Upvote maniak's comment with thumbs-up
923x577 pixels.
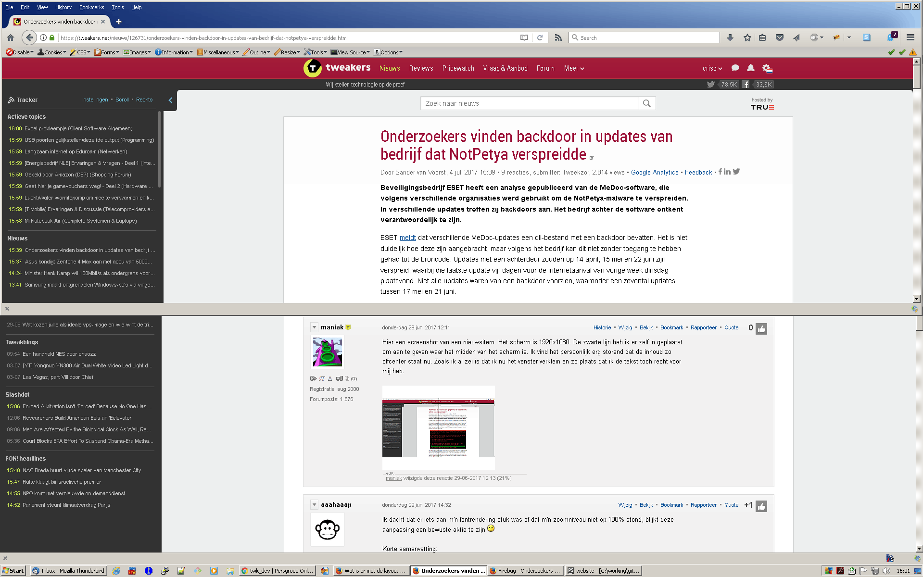[x=761, y=329]
